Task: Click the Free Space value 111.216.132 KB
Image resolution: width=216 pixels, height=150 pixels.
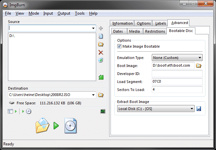Action: (53, 103)
